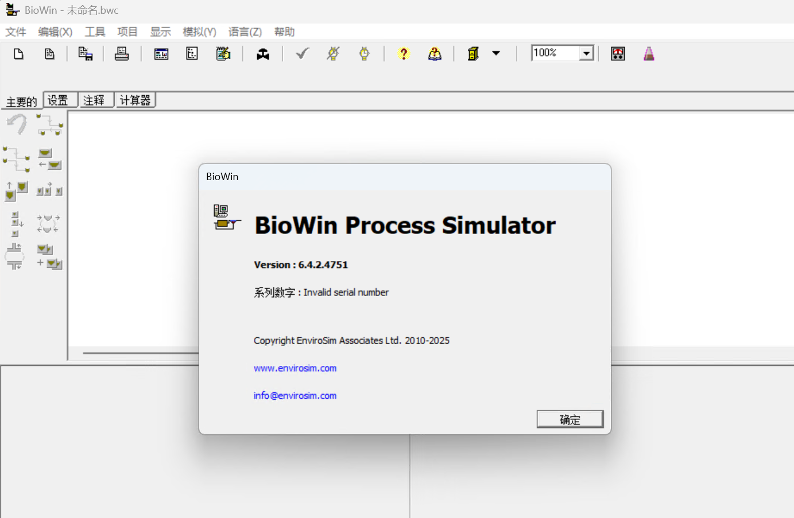Switch to the 计算器 tab
Screen dimensions: 794x518
(x=135, y=100)
